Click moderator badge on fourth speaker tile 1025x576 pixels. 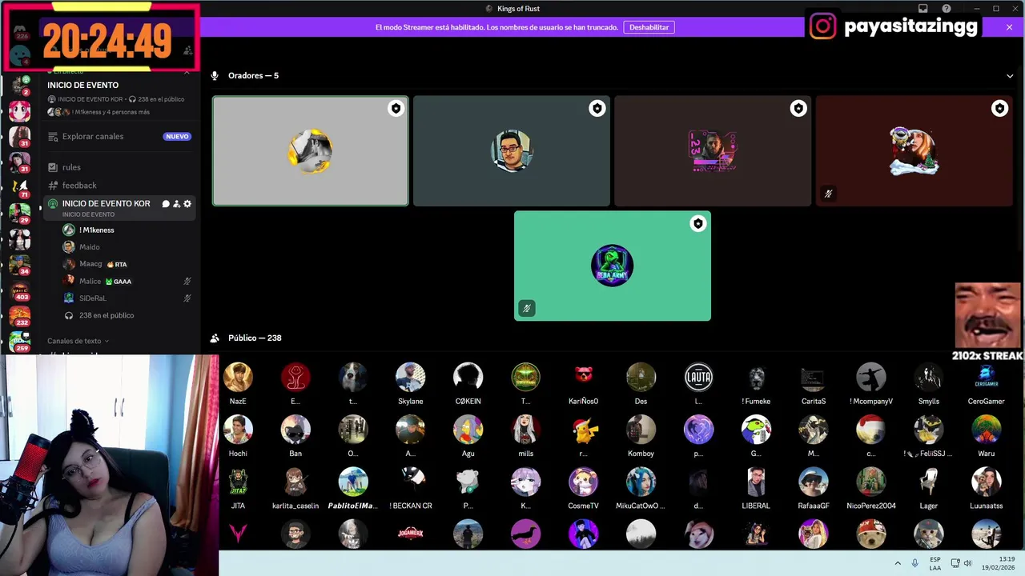[999, 109]
